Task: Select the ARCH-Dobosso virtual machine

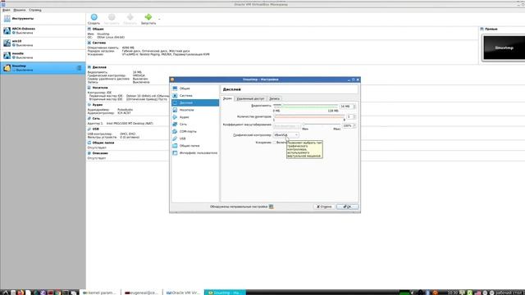Action: [x=43, y=31]
